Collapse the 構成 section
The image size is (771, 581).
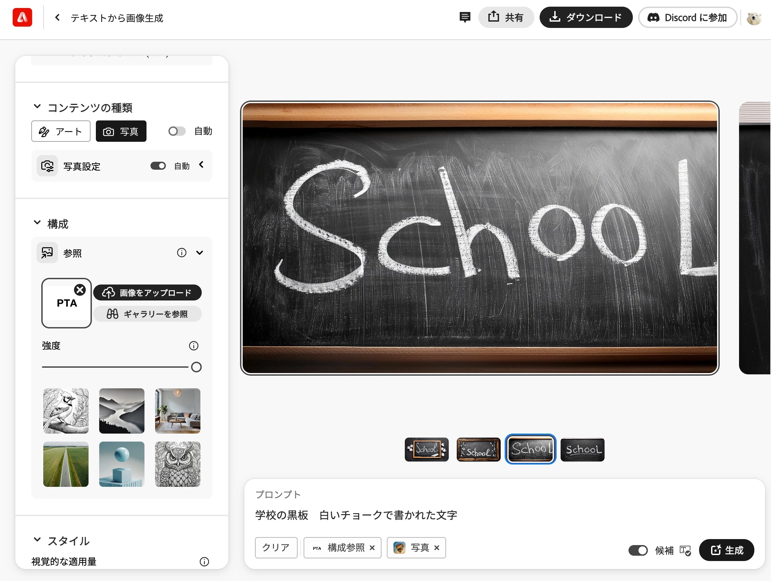point(37,223)
